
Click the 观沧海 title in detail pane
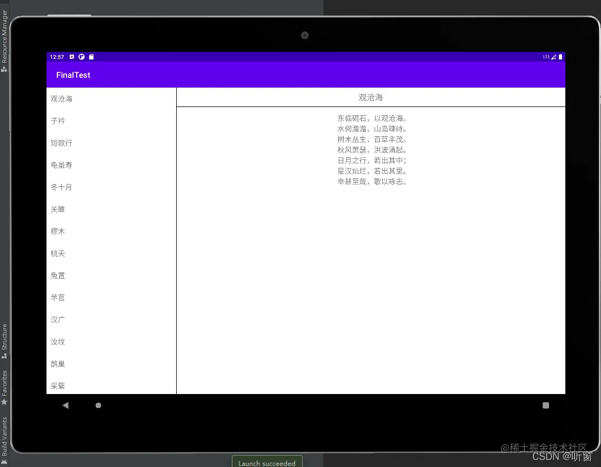coord(371,97)
